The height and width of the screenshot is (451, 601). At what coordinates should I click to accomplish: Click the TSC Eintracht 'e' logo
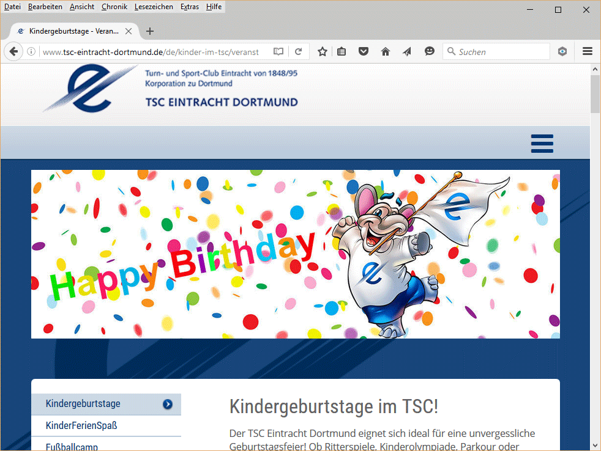pos(90,88)
